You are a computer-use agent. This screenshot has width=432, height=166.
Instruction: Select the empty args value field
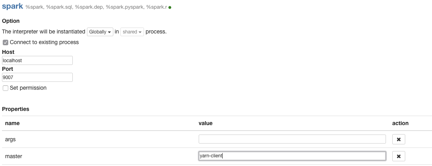click(x=292, y=139)
